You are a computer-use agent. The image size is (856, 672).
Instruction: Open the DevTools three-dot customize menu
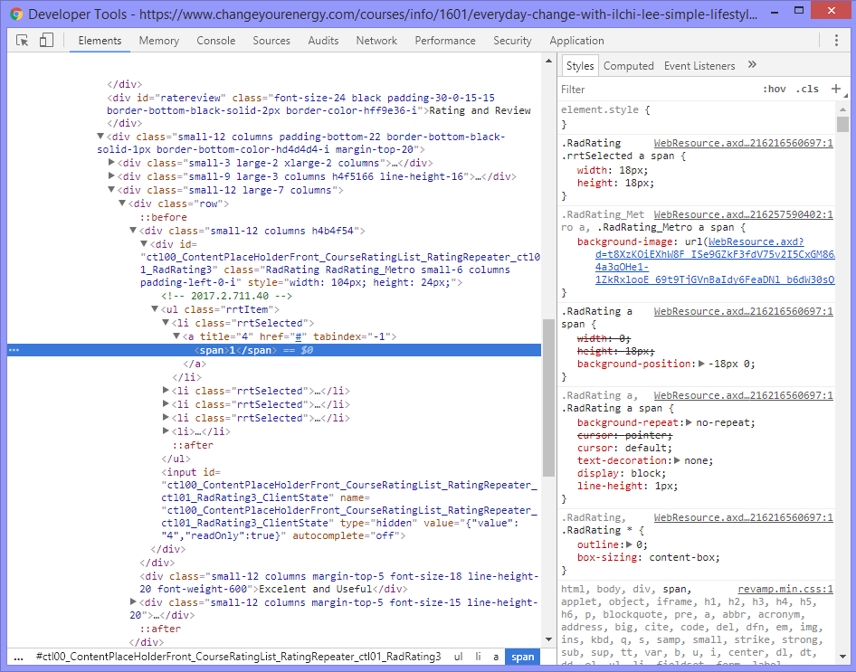[x=837, y=41]
